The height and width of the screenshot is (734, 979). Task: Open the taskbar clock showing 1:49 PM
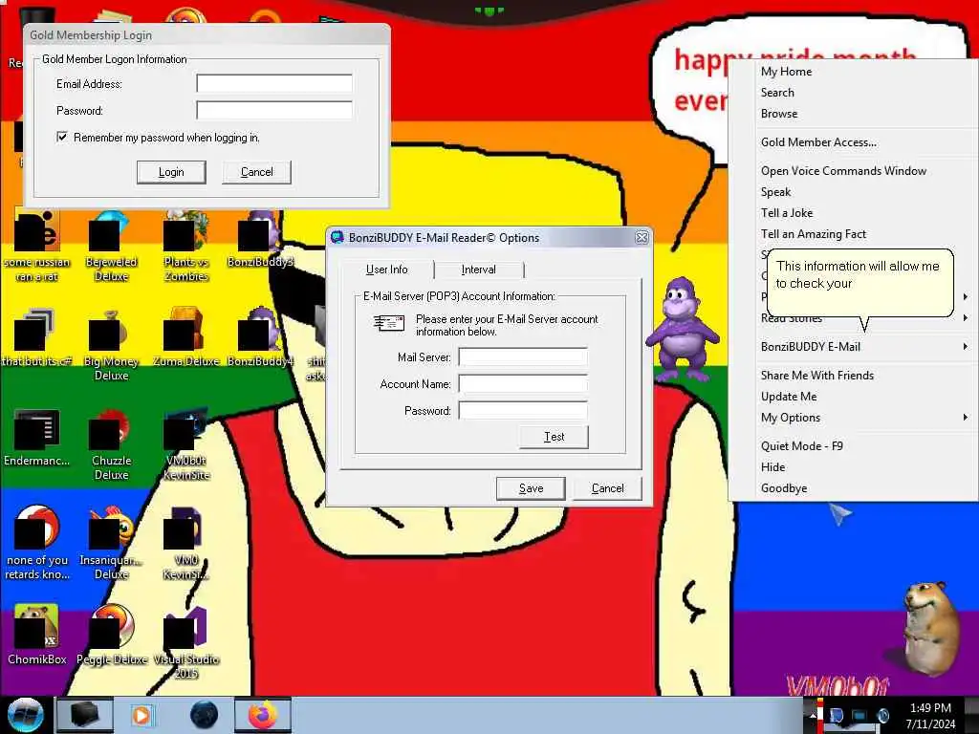(930, 715)
